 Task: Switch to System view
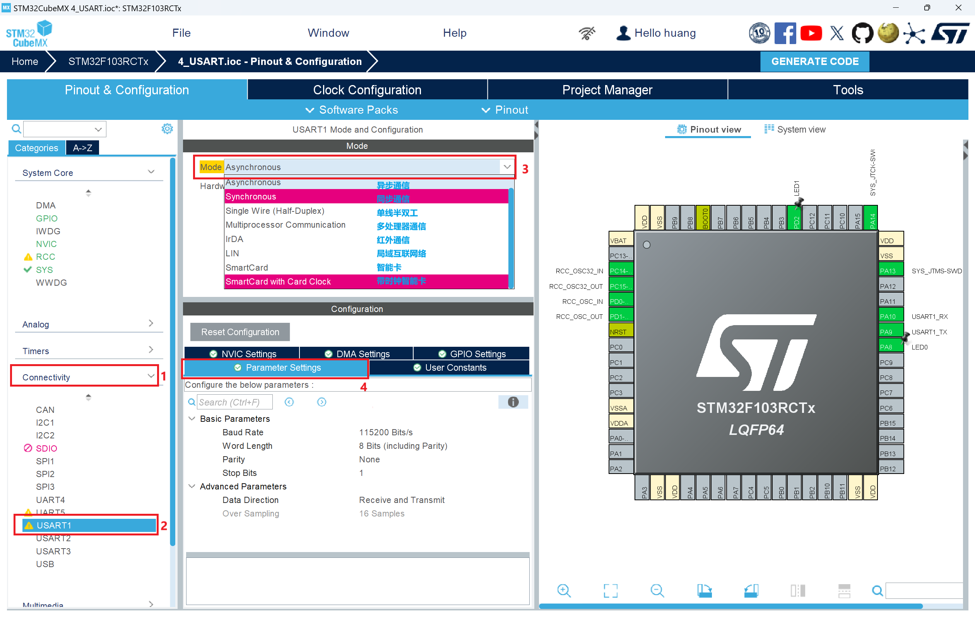point(794,130)
